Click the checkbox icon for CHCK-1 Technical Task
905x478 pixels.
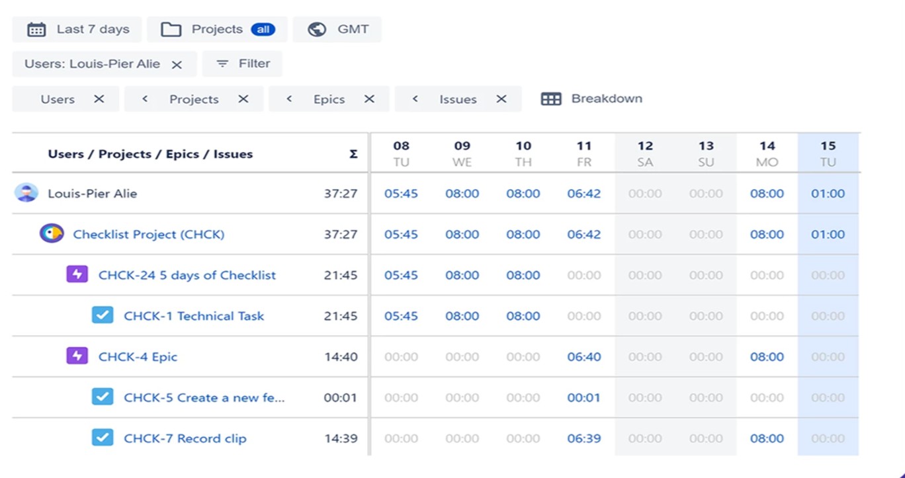pos(103,316)
